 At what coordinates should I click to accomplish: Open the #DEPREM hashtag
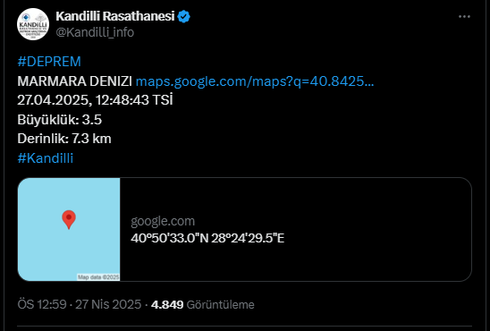(49, 62)
